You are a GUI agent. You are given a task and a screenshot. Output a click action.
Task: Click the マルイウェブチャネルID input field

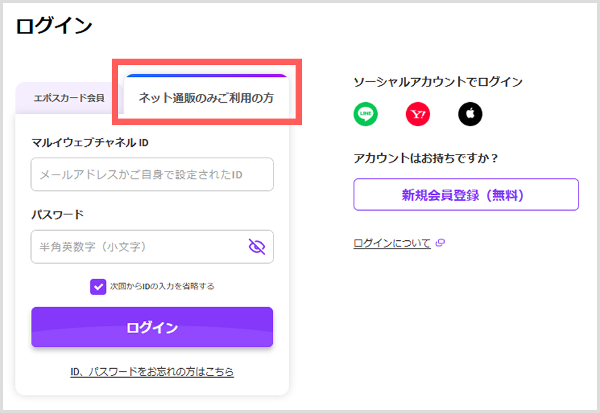click(152, 175)
